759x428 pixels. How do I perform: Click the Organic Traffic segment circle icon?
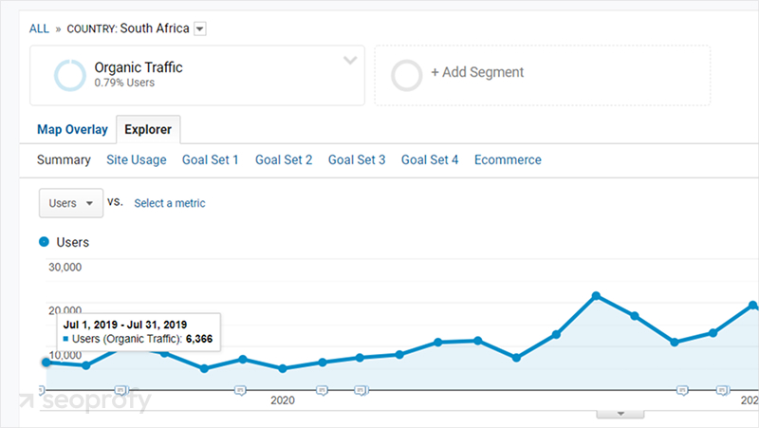[69, 75]
